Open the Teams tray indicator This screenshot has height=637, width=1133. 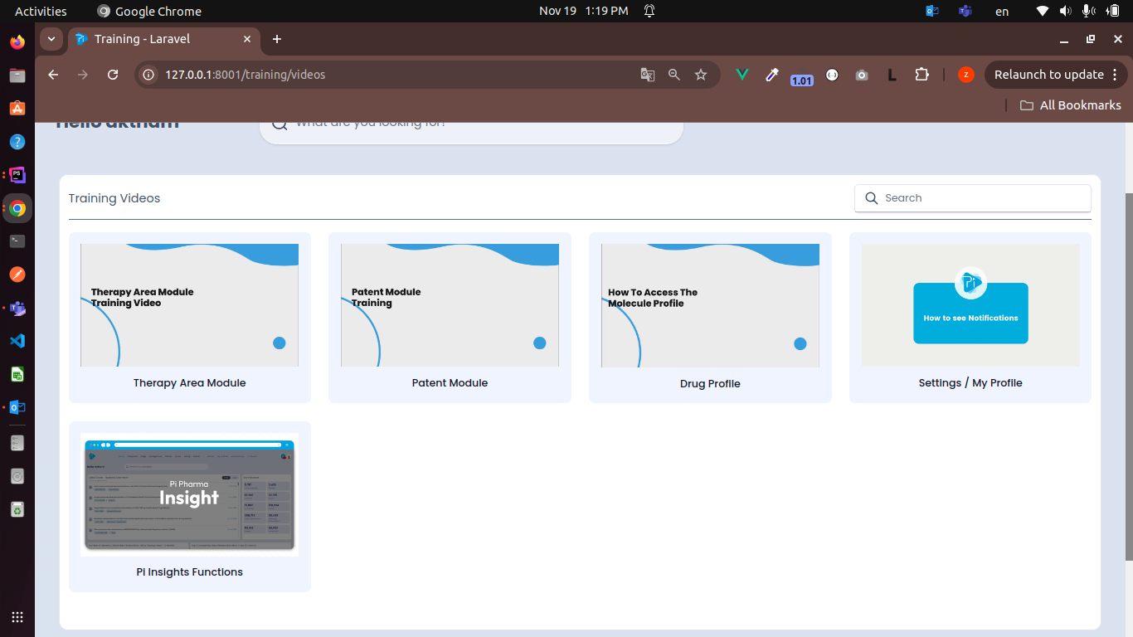(x=965, y=11)
